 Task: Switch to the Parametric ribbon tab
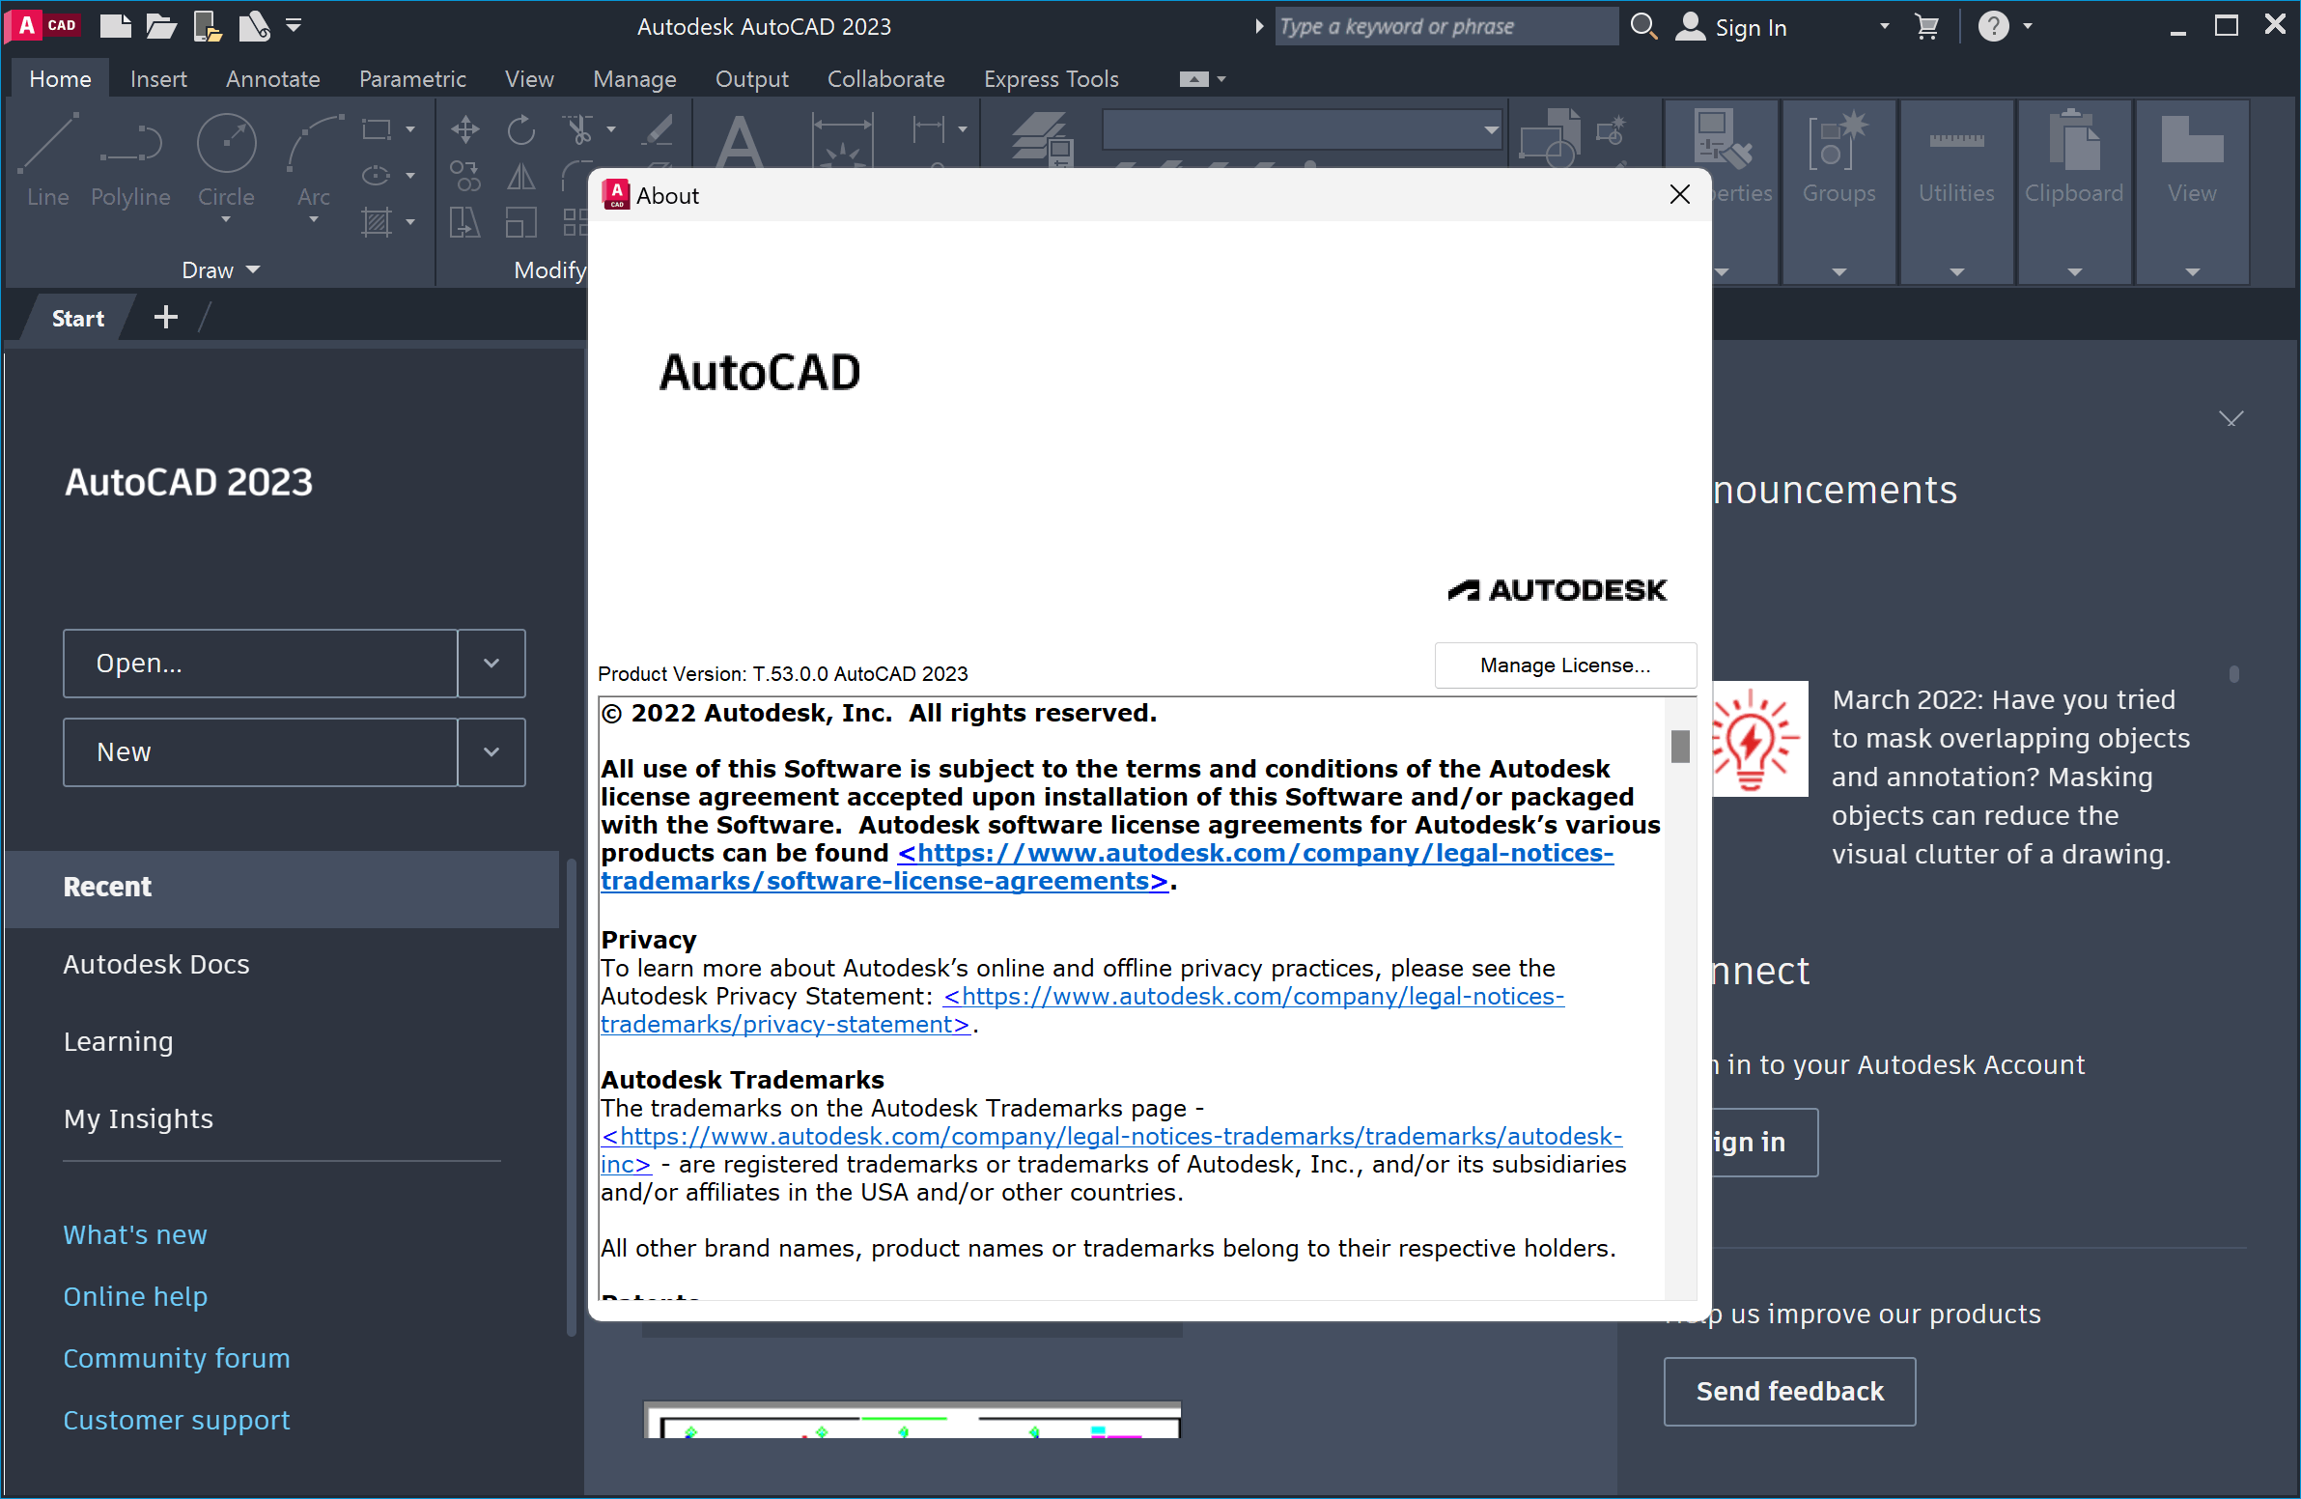click(x=412, y=79)
